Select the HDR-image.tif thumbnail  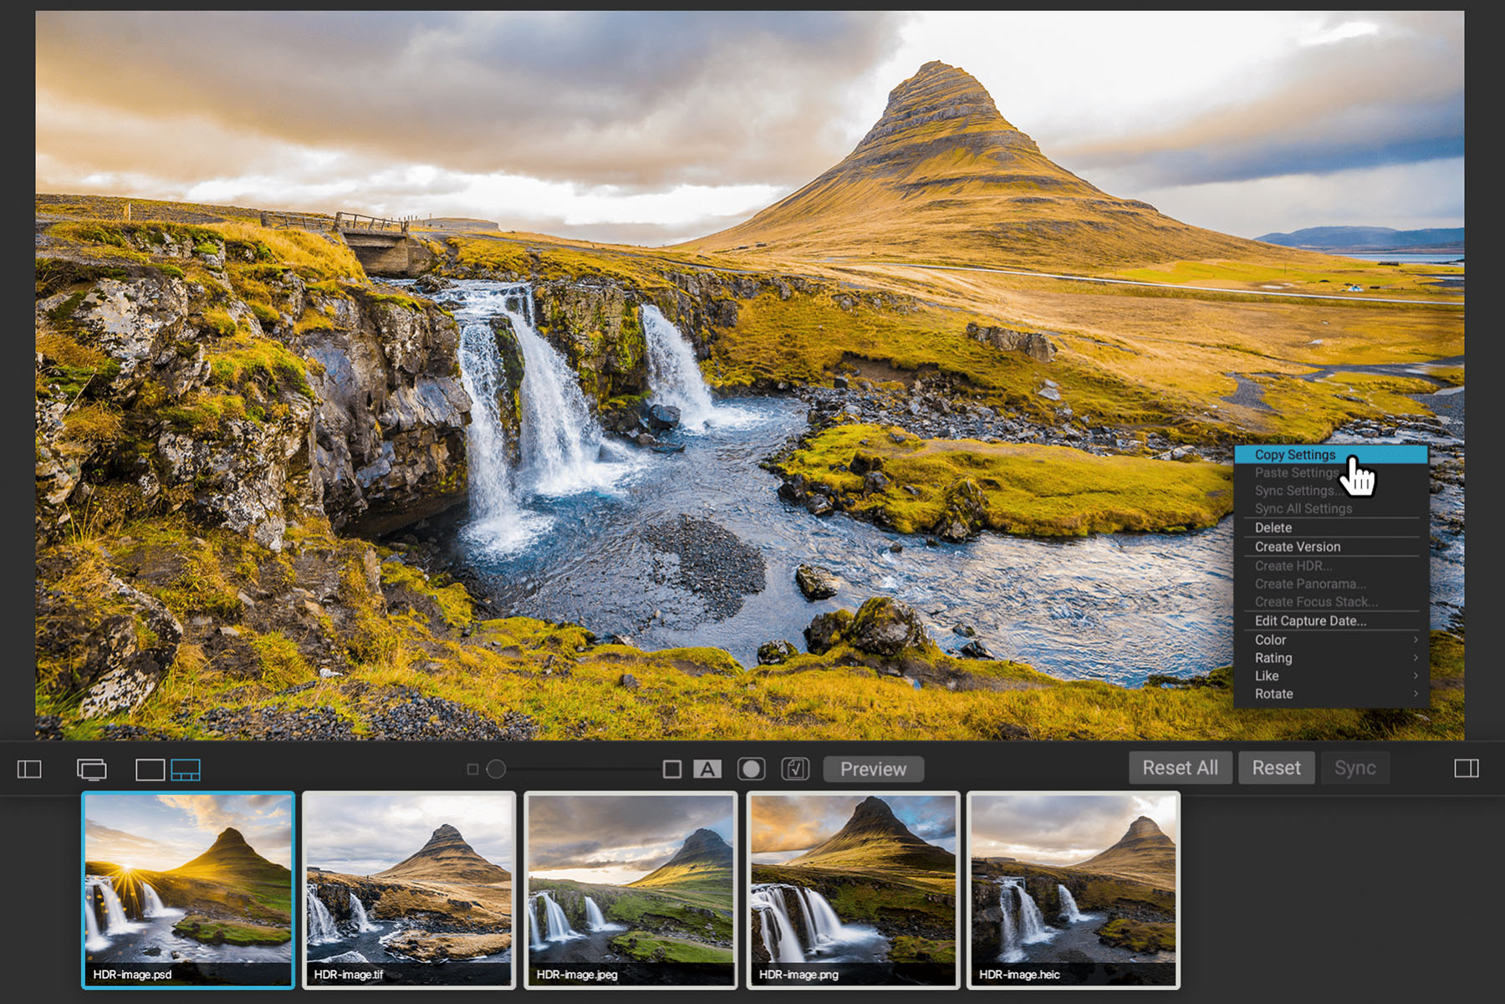[x=409, y=889]
